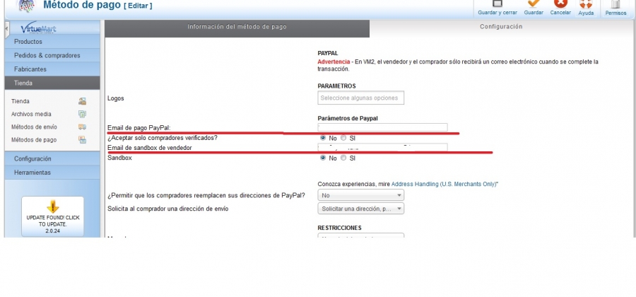
Task: Click the Solicita al comprador una dirección label
Action: 168,209
